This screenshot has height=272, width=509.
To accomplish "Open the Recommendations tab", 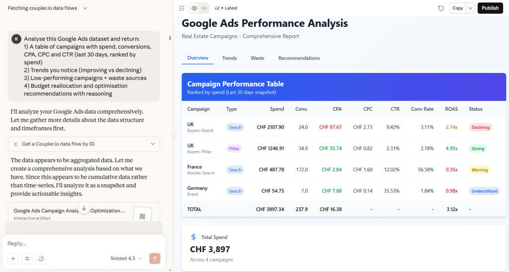I will 299,58.
